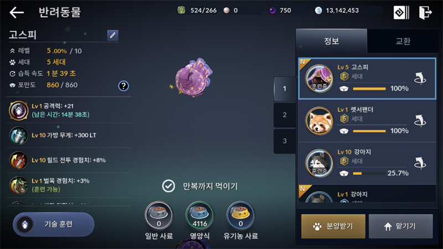
Task: Click the exit door icon
Action: (x=425, y=13)
